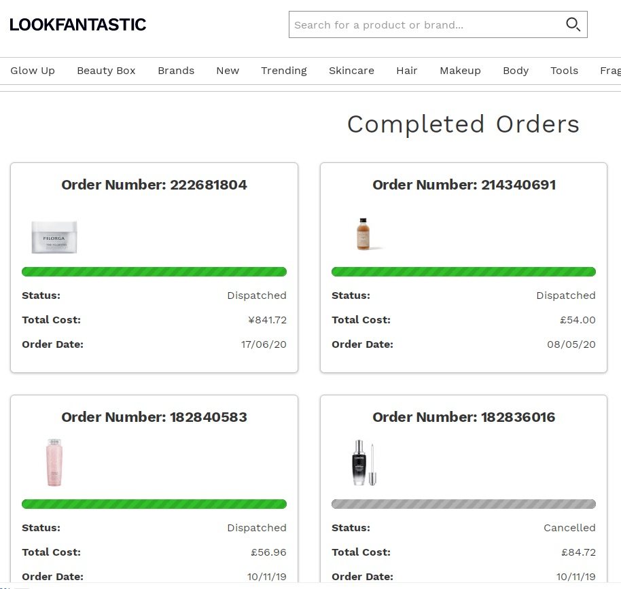This screenshot has height=589, width=621.
Task: Open the Filorga cream product thumbnail
Action: pyautogui.click(x=54, y=236)
